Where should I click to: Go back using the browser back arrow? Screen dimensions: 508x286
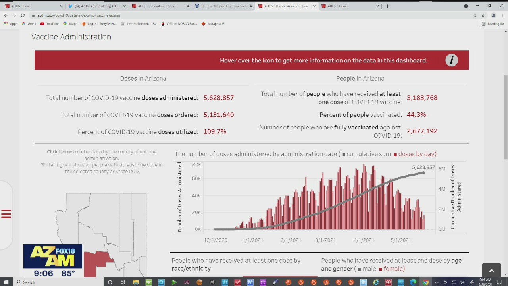click(6, 15)
